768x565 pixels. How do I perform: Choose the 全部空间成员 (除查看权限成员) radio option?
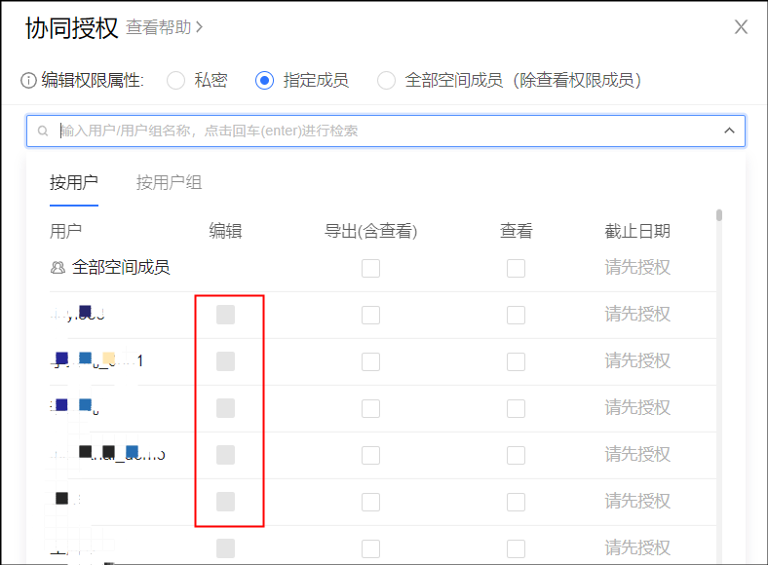[387, 81]
